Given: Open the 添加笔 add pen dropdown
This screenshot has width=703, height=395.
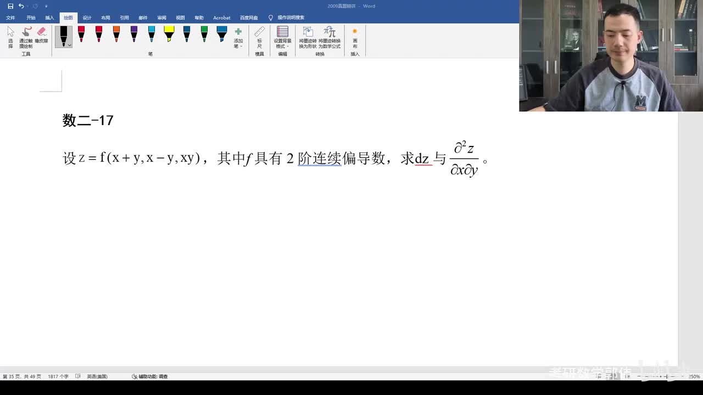Looking at the screenshot, I should (238, 38).
